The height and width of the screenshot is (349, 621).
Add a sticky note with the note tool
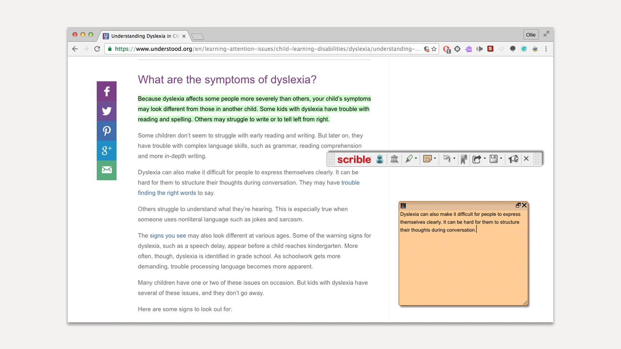[427, 159]
